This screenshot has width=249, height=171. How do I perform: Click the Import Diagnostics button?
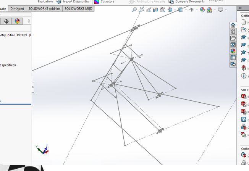click(73, 2)
